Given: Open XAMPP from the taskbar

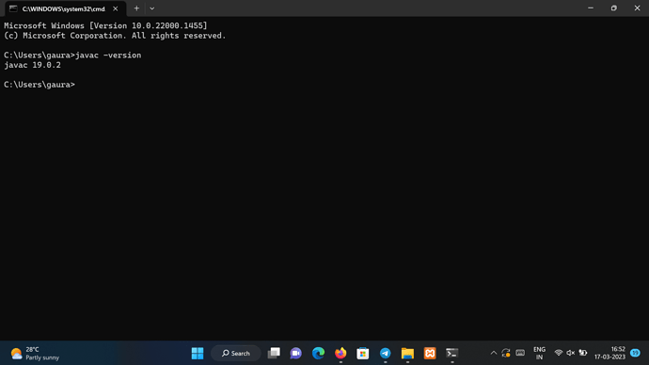Looking at the screenshot, I should 430,353.
